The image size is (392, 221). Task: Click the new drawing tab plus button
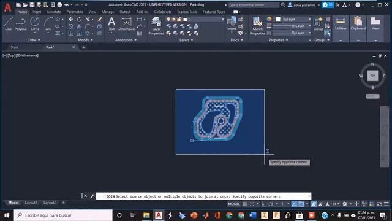(x=83, y=47)
